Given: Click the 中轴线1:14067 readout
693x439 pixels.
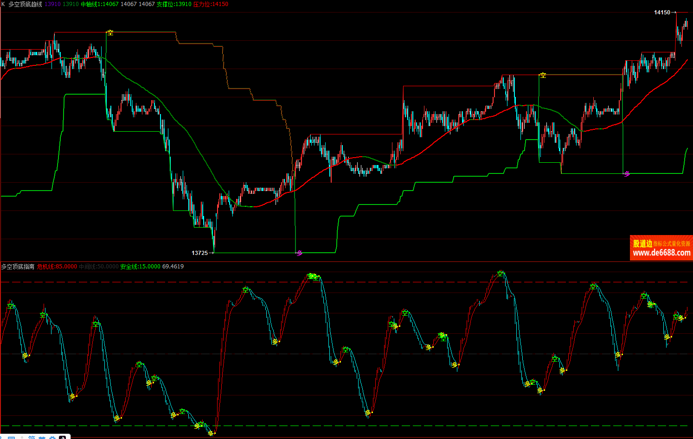Looking at the screenshot, I should click(100, 4).
